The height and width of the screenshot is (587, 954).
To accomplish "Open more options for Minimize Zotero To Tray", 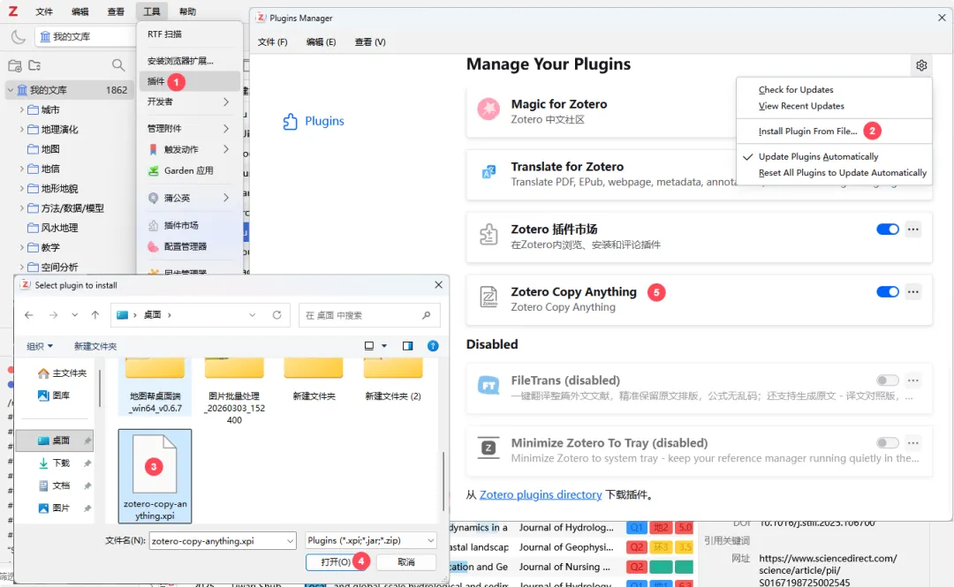I will click(912, 443).
